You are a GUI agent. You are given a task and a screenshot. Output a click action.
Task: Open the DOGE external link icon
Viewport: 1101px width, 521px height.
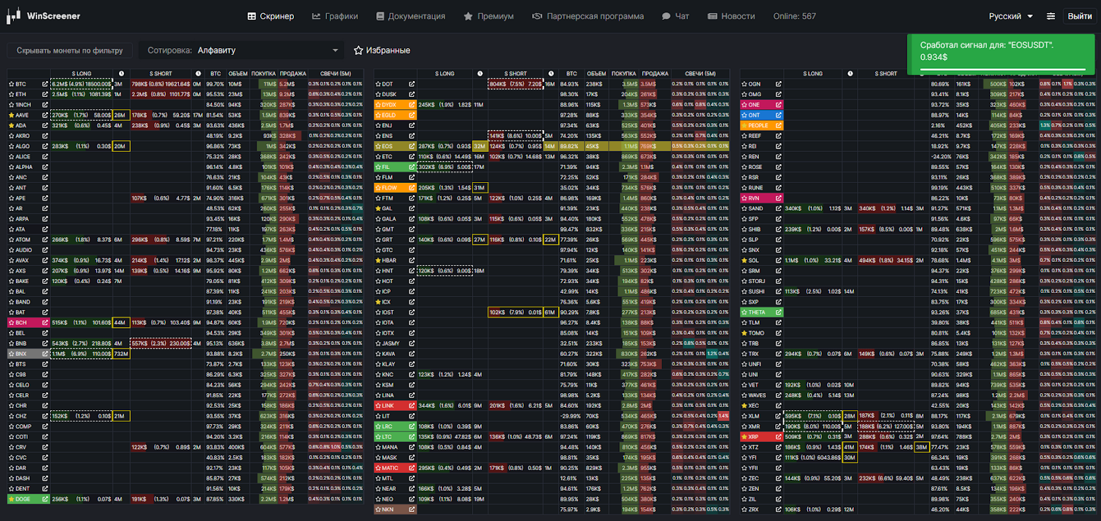[x=45, y=499]
